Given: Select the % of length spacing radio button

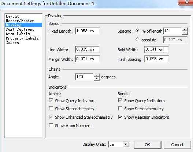Looking at the screenshot, I should 137,31.
